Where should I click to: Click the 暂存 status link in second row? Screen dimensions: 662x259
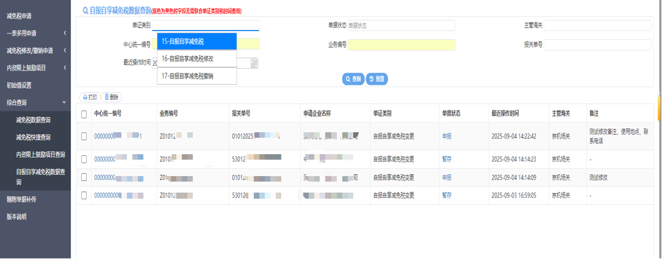point(447,160)
